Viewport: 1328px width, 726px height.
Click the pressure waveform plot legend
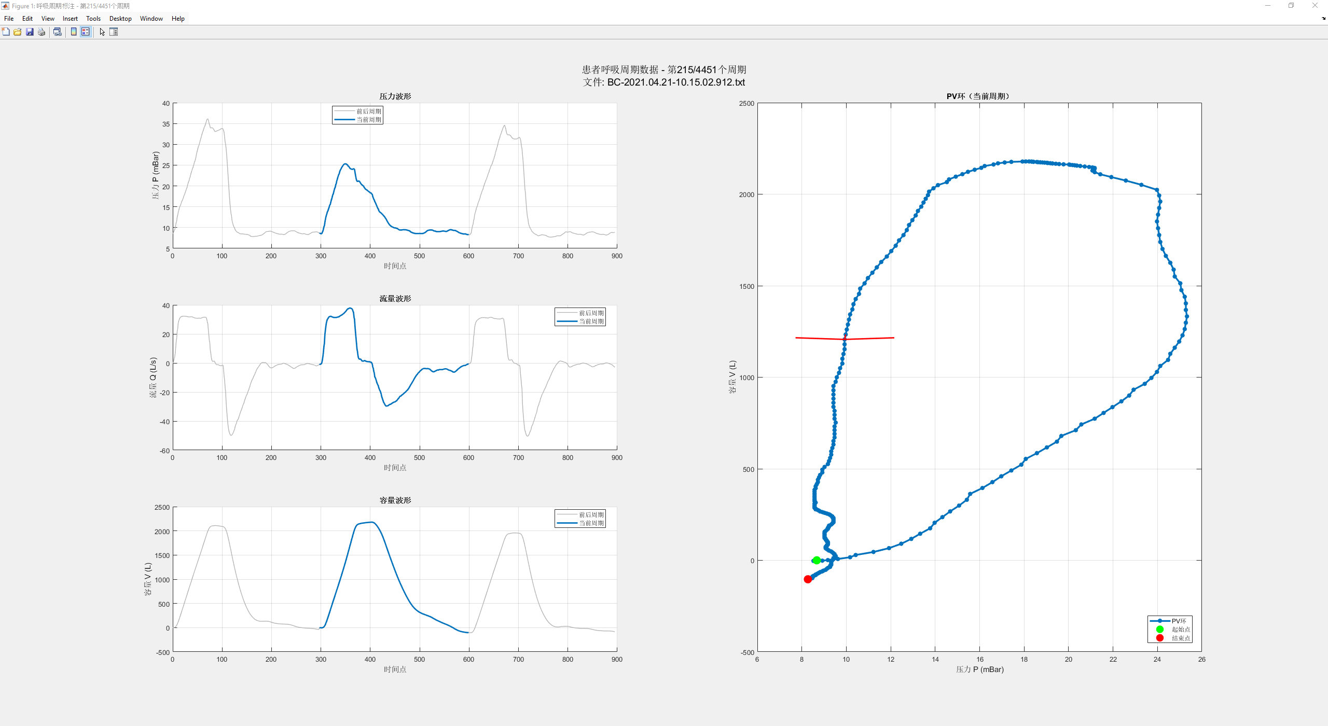(x=358, y=115)
